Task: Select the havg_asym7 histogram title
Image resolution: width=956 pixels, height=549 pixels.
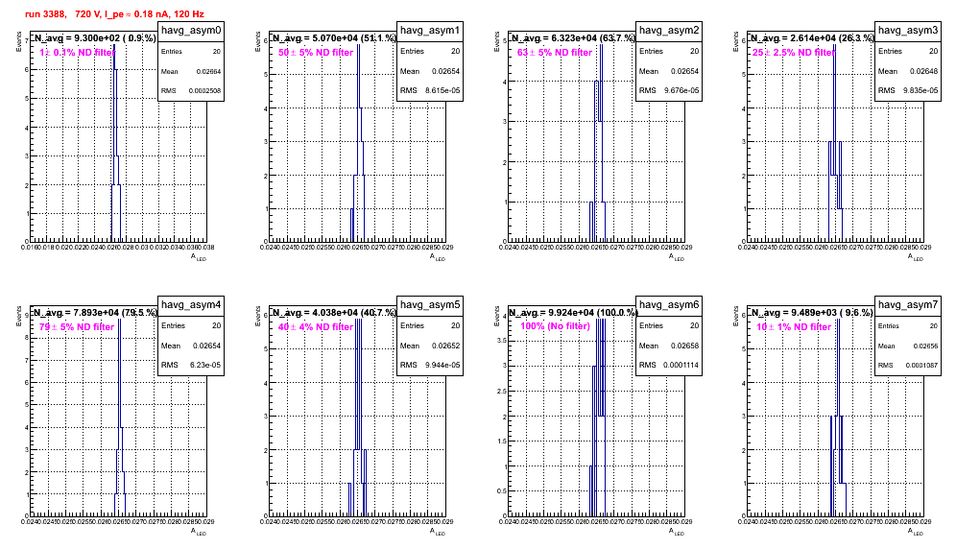Action: click(908, 305)
